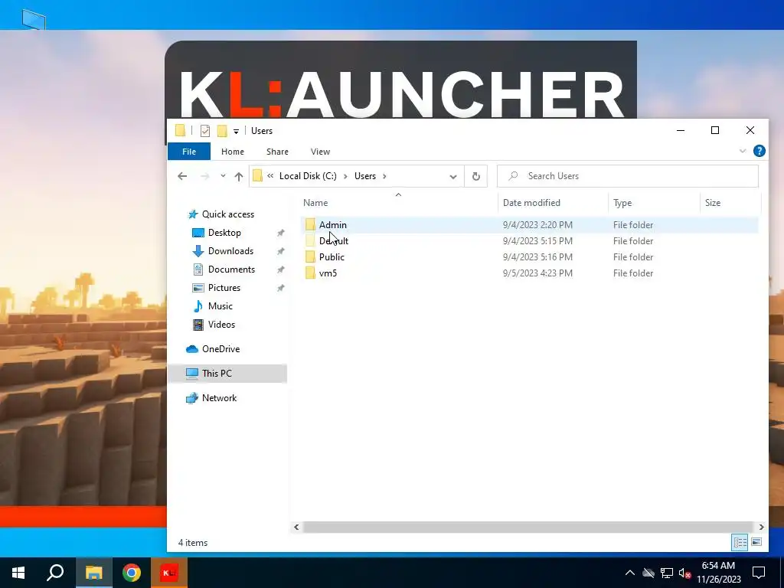This screenshot has width=784, height=588.
Task: Open the Share ribbon tab
Action: (277, 152)
